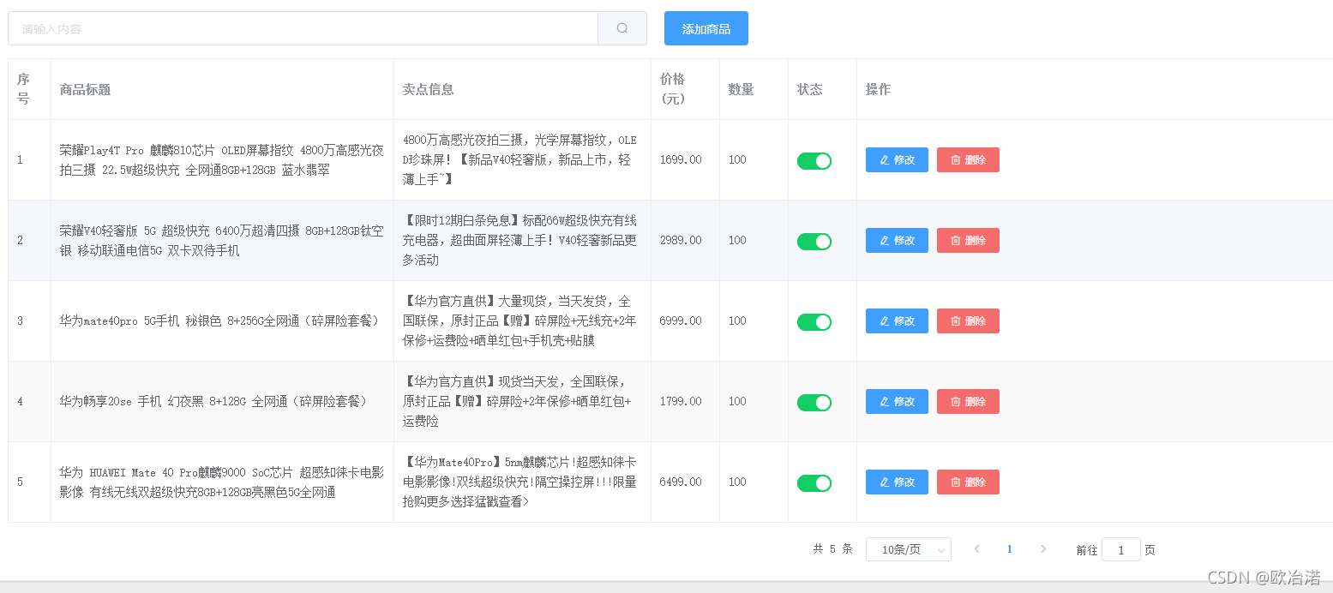Viewport: 1333px width, 593px height.
Task: Delete the 华为畅享20se product
Action: click(968, 401)
